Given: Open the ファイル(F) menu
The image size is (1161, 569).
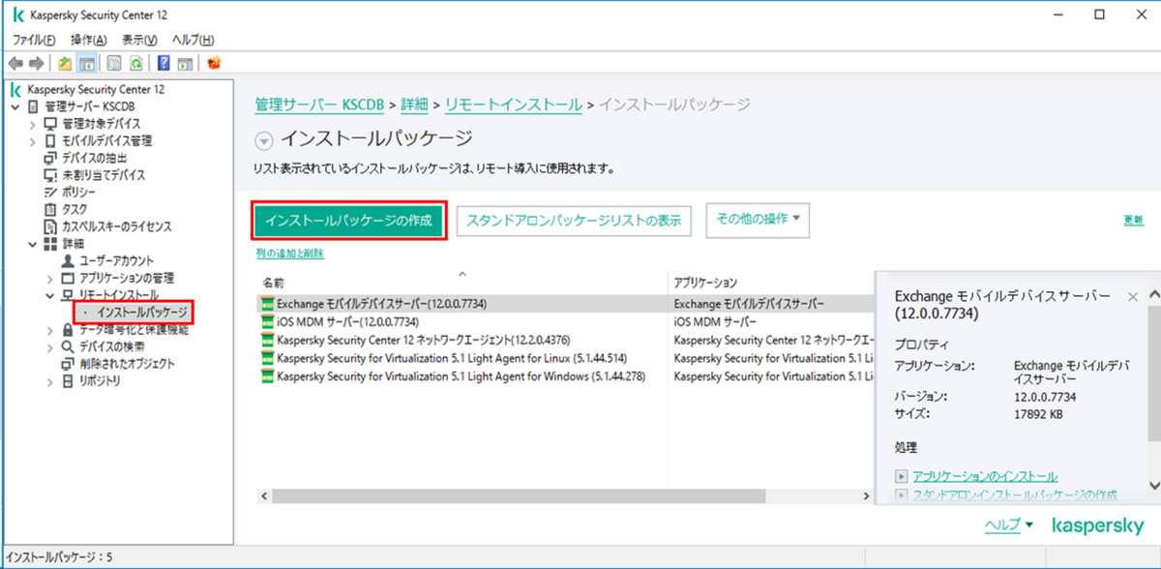Looking at the screenshot, I should (34, 40).
